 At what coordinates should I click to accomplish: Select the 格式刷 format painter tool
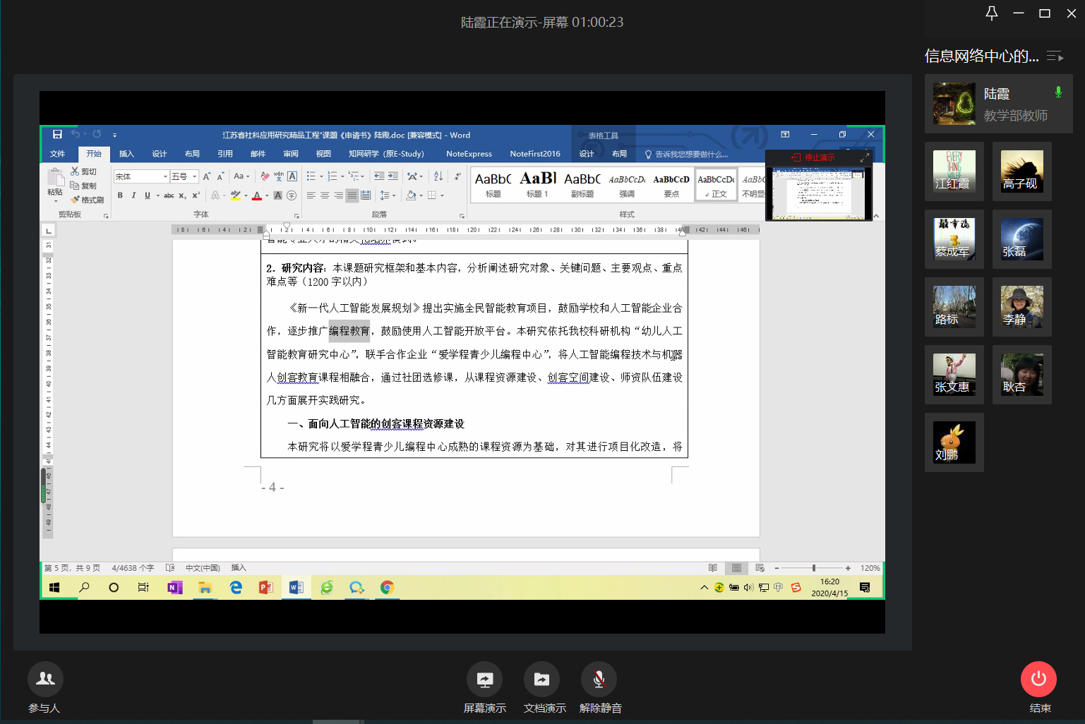click(x=88, y=200)
